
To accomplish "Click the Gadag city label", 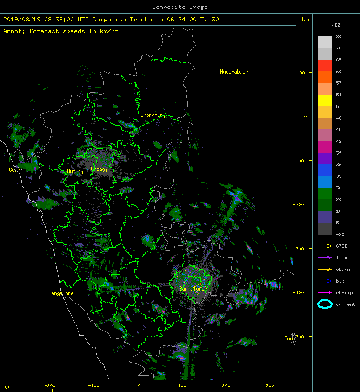I will point(98,169).
